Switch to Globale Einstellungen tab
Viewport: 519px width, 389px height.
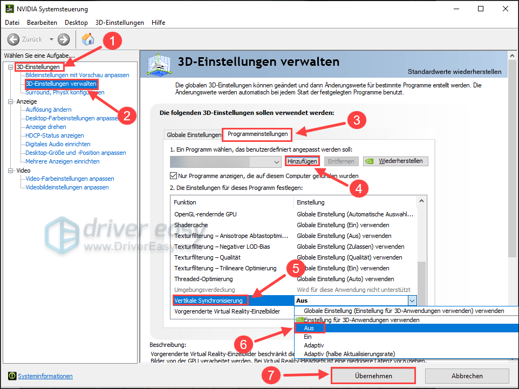194,135
